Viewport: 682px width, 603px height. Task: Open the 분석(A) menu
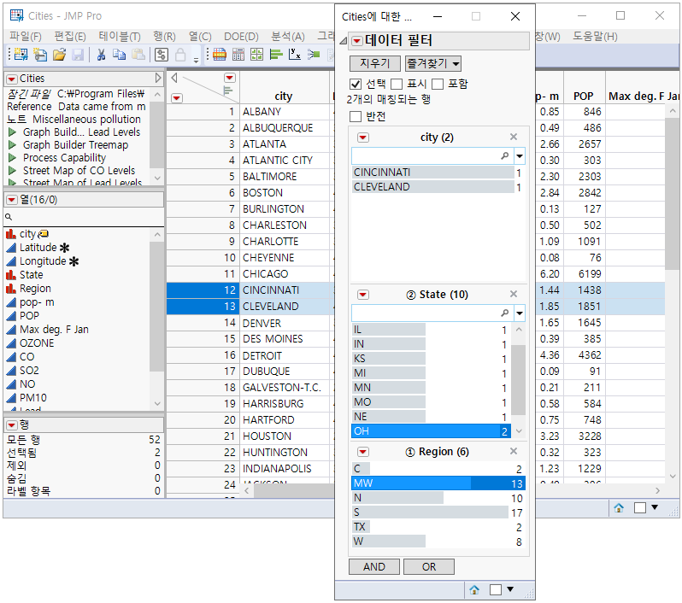coord(288,37)
